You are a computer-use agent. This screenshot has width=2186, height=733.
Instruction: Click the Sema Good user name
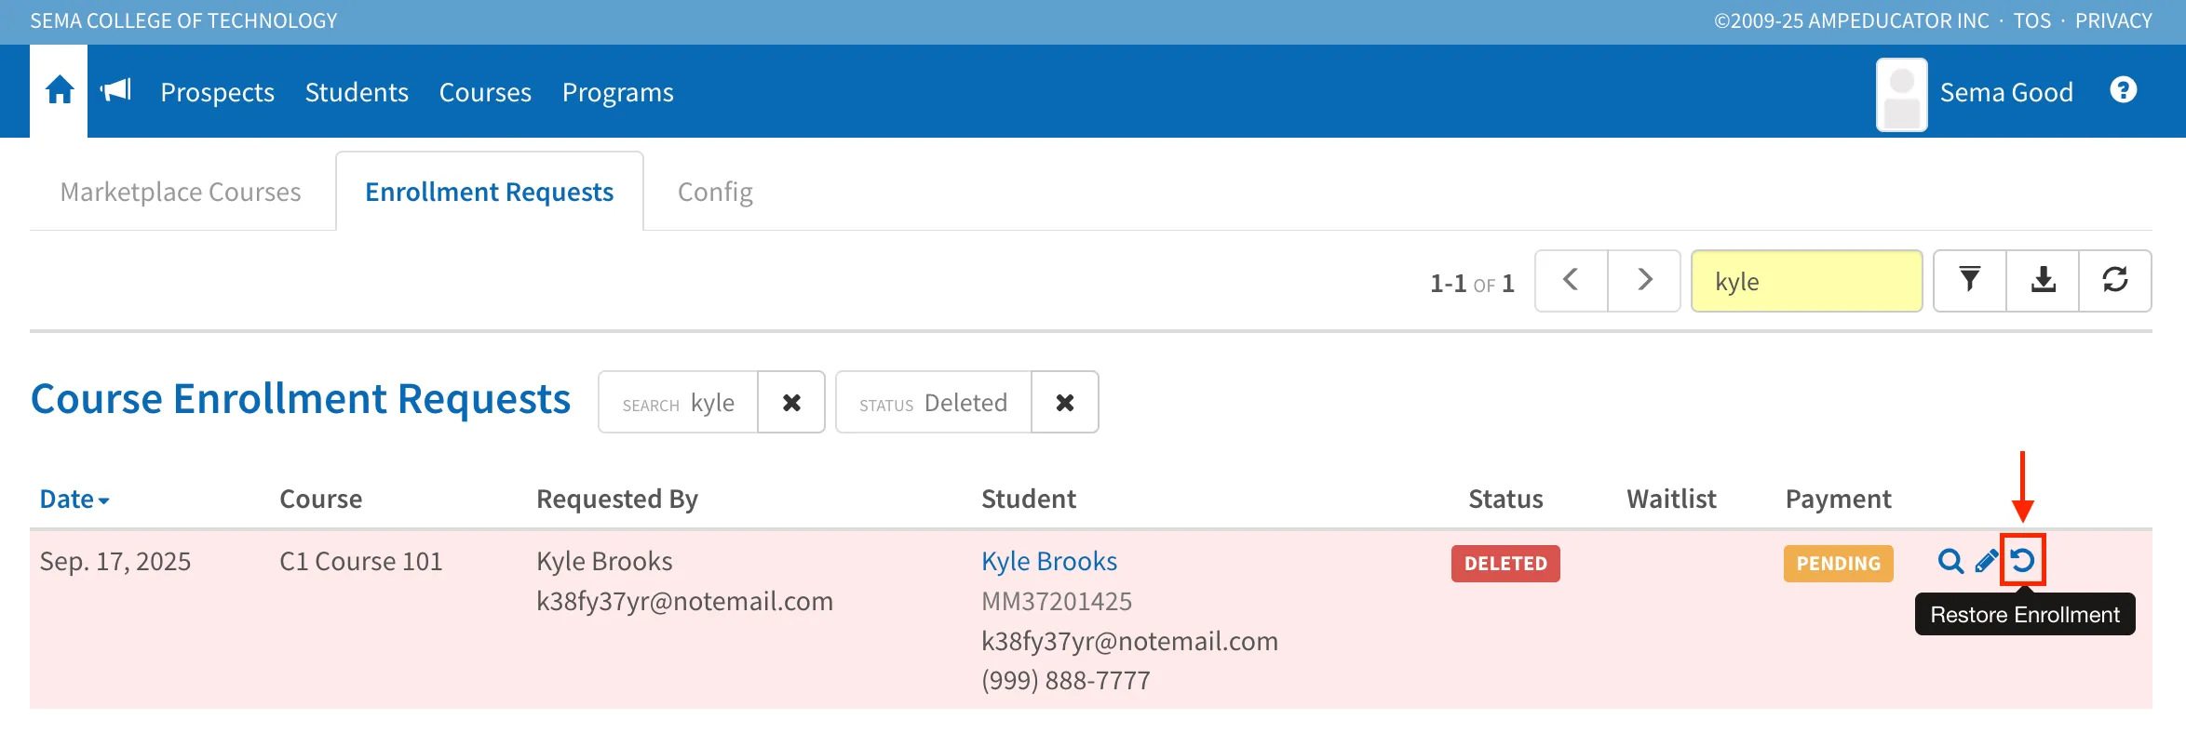click(x=2006, y=92)
